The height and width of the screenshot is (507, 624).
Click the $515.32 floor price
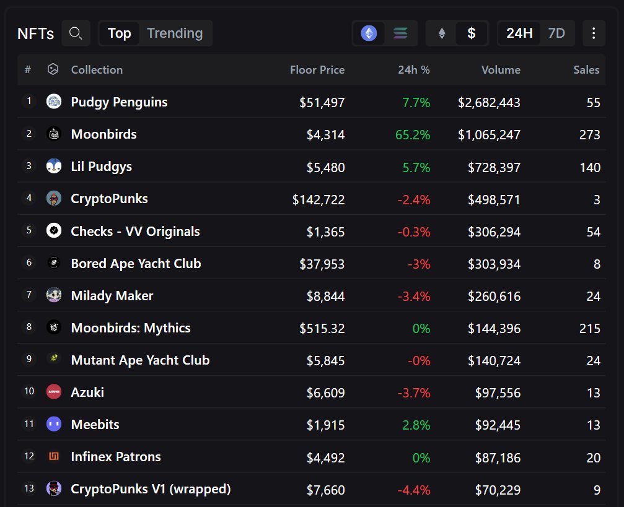click(x=322, y=329)
